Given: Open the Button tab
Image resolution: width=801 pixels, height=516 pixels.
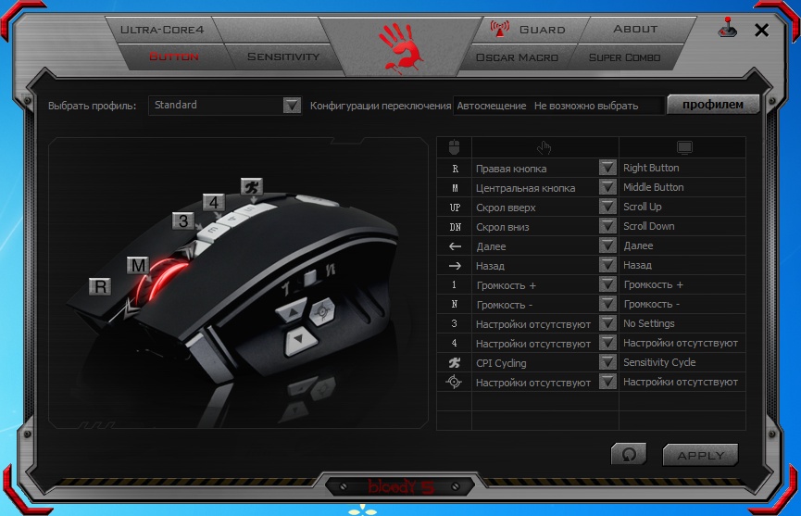Looking at the screenshot, I should (174, 57).
